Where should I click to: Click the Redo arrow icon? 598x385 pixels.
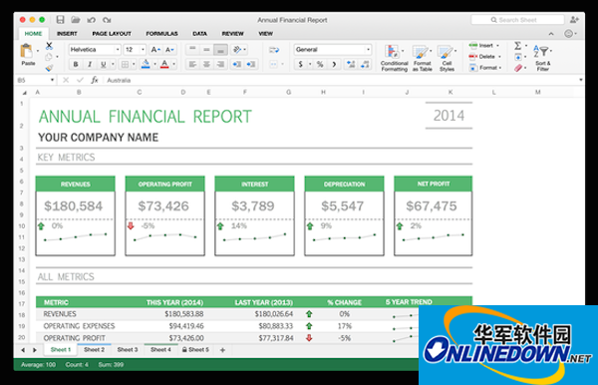pyautogui.click(x=107, y=20)
